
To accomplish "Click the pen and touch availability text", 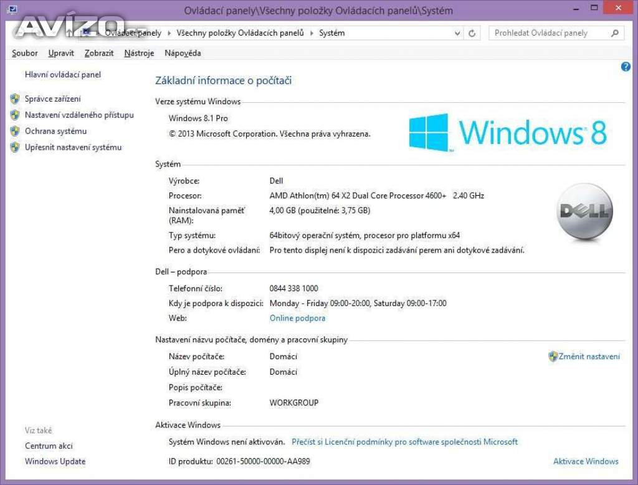I will tap(397, 251).
